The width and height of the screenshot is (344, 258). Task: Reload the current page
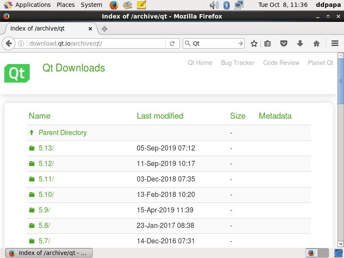(x=172, y=43)
